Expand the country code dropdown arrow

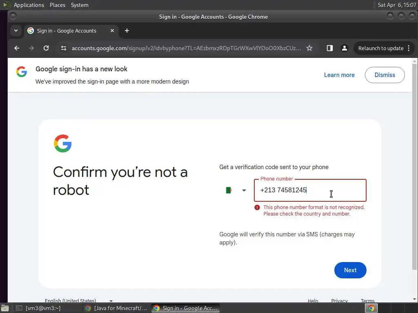click(x=244, y=190)
